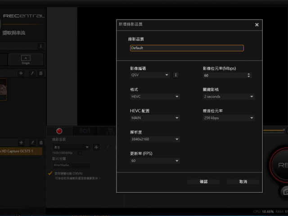Click the add source plus icon
Image resolution: width=288 pixels, height=216 pixels.
[21, 143]
